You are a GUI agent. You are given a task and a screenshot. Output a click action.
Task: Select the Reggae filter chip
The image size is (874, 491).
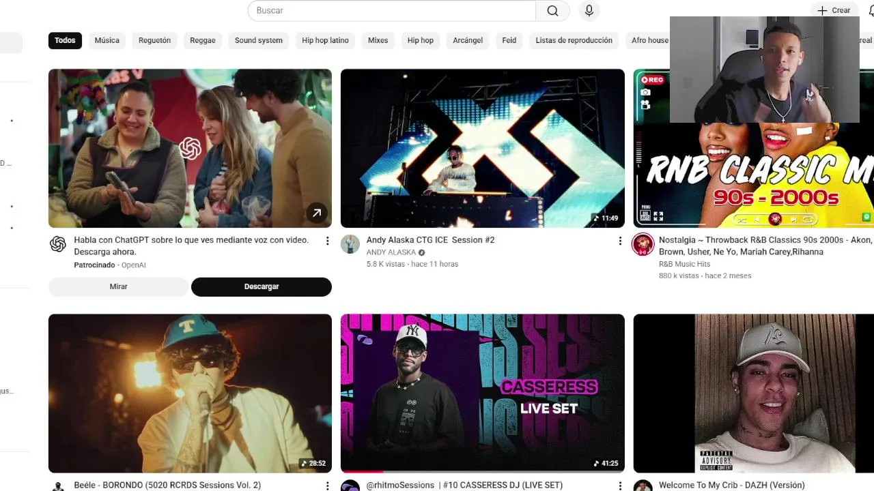pyautogui.click(x=203, y=40)
